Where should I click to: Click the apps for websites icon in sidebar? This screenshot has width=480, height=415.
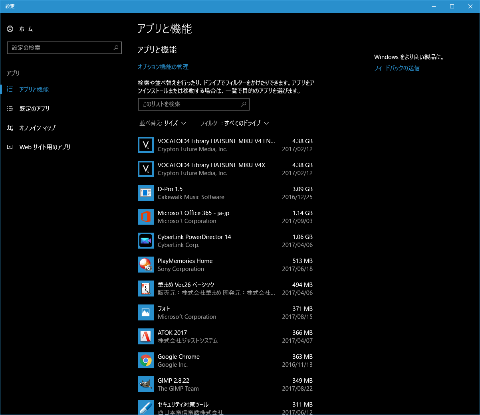[10, 147]
